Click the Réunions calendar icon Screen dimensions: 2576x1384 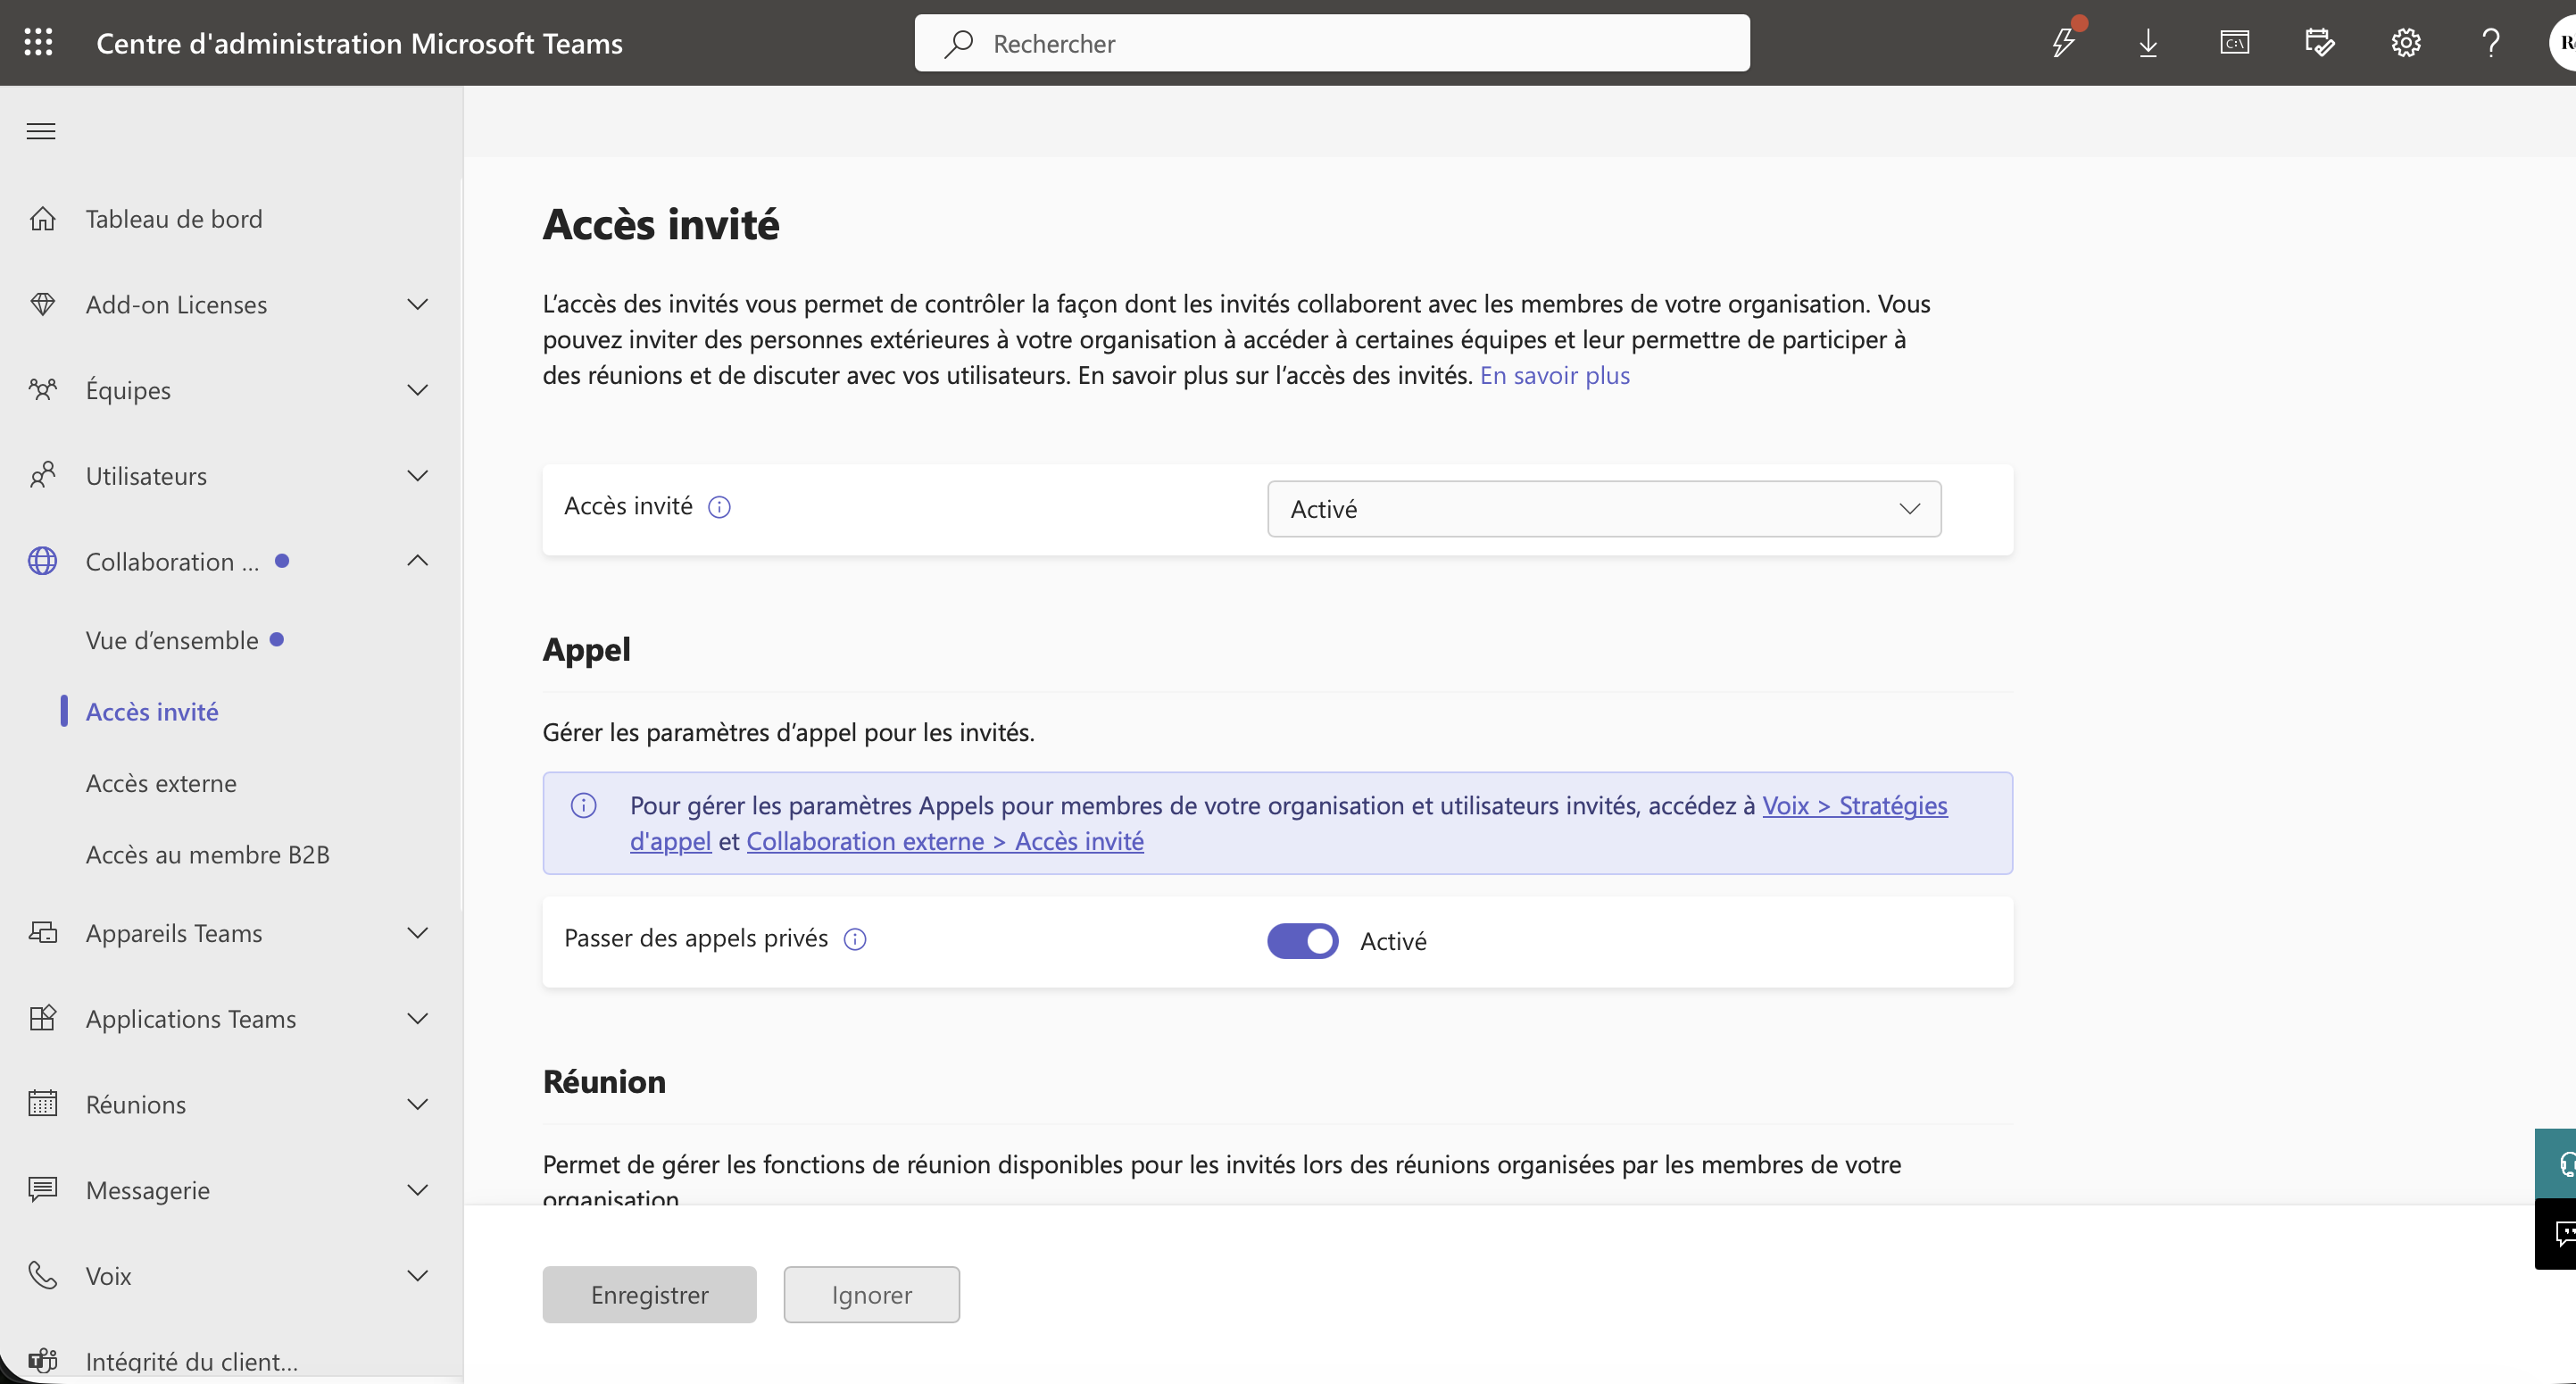click(42, 1104)
